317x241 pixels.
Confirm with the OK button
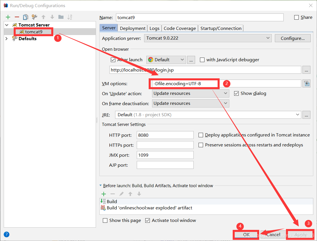246,235
